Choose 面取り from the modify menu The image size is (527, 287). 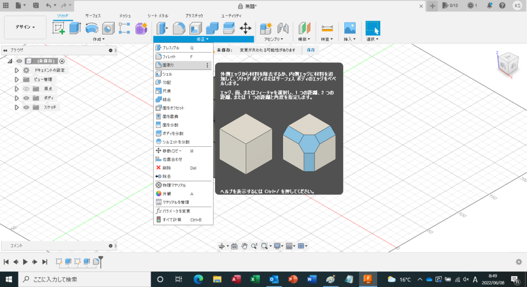tap(183, 65)
